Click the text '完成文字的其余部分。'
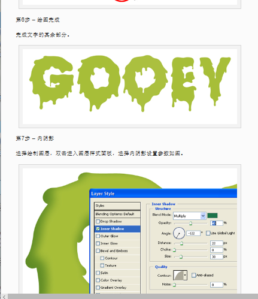The height and width of the screenshot is (299, 258). coord(43,35)
